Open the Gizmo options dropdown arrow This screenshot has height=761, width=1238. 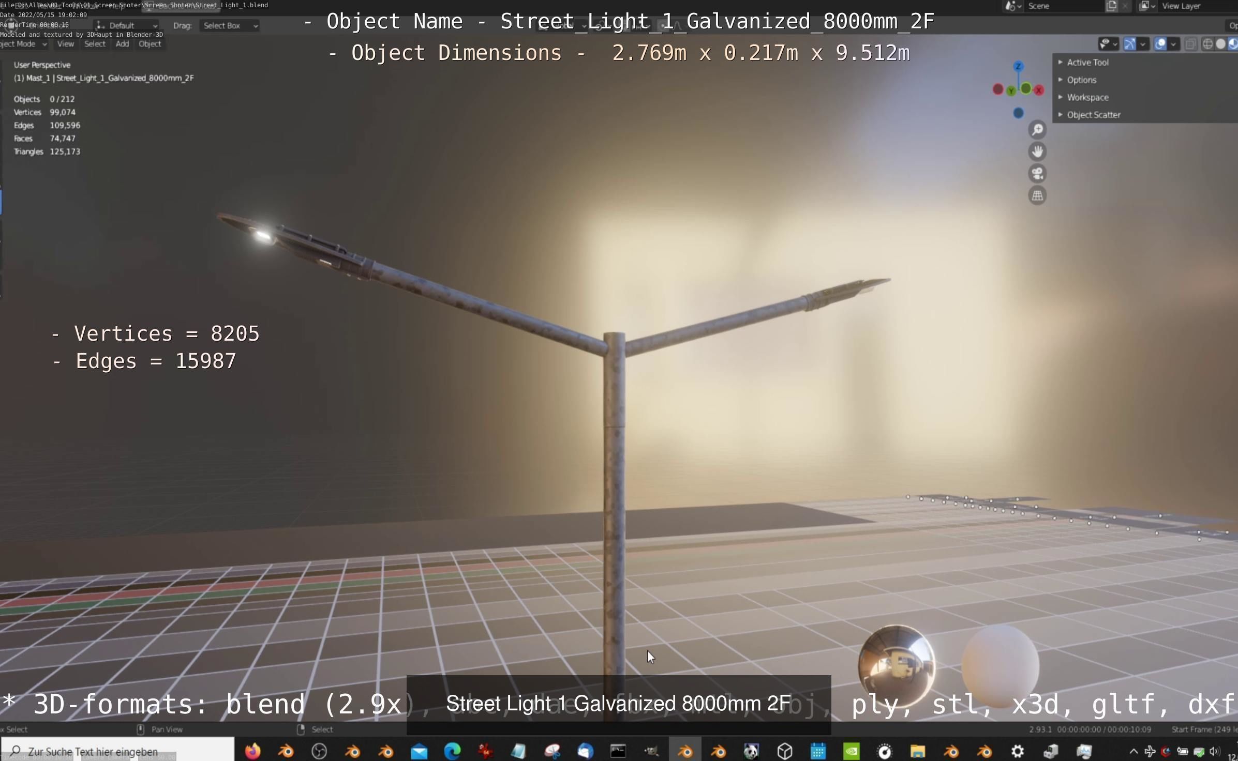tap(1142, 44)
